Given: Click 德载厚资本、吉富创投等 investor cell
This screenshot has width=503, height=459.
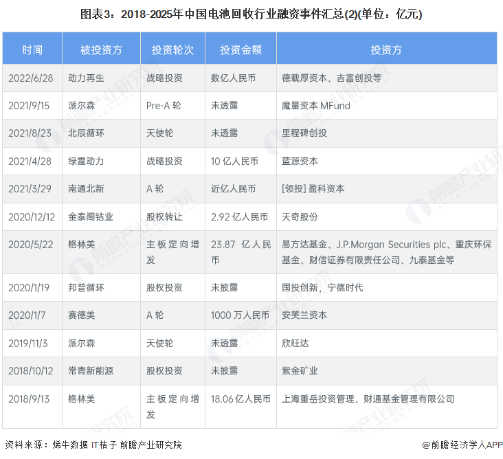Looking at the screenshot, I should 387,78.
